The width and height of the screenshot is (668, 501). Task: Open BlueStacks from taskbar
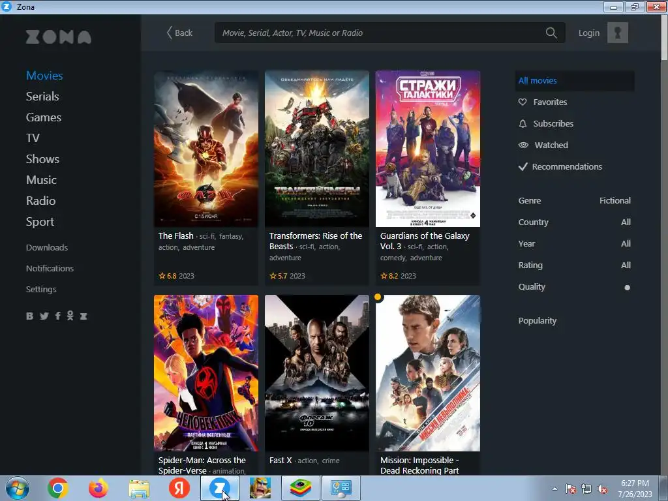pos(301,488)
